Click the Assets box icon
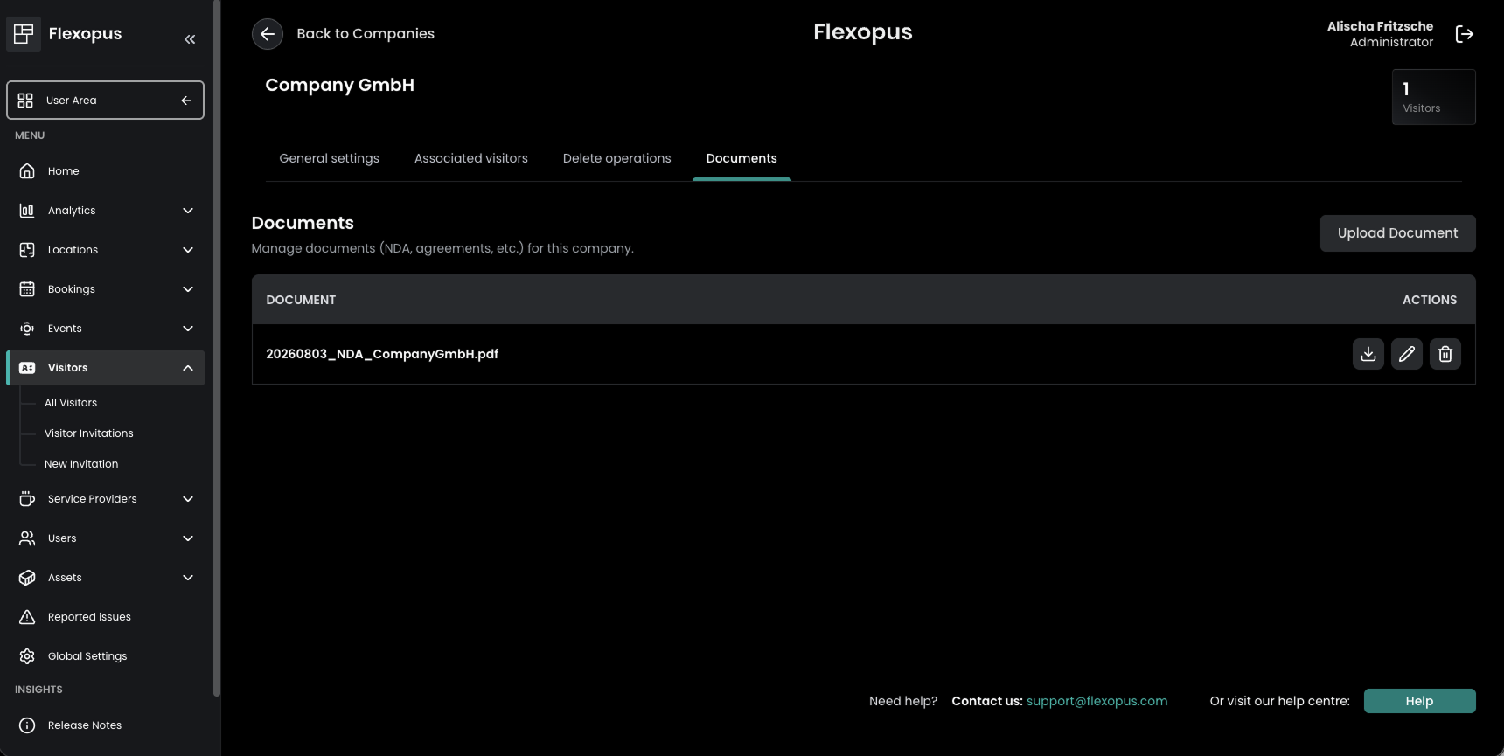Viewport: 1504px width, 756px height. pyautogui.click(x=27, y=578)
